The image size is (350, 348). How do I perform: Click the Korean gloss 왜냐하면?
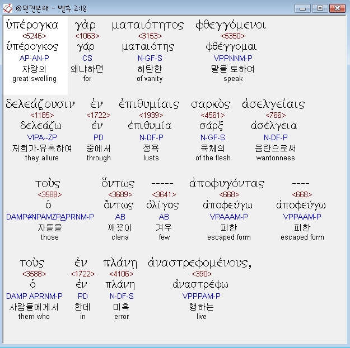(87, 69)
